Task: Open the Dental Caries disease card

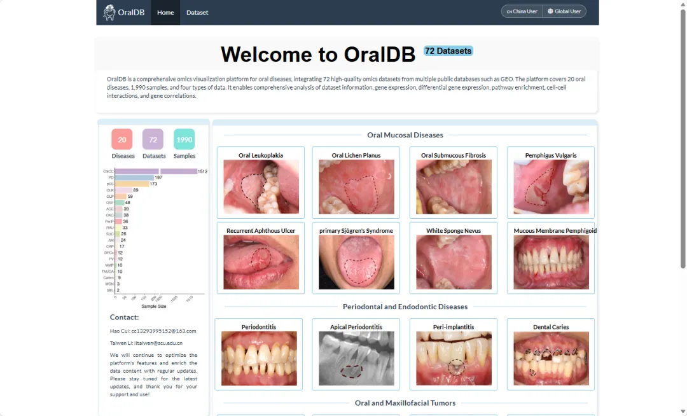Action: click(551, 354)
